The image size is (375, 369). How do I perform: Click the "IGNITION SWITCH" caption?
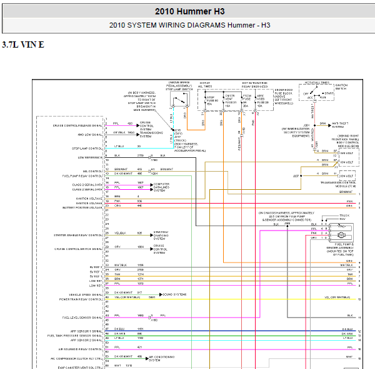click(x=341, y=87)
